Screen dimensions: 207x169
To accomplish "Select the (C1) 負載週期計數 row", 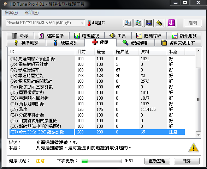I will click(97, 104).
